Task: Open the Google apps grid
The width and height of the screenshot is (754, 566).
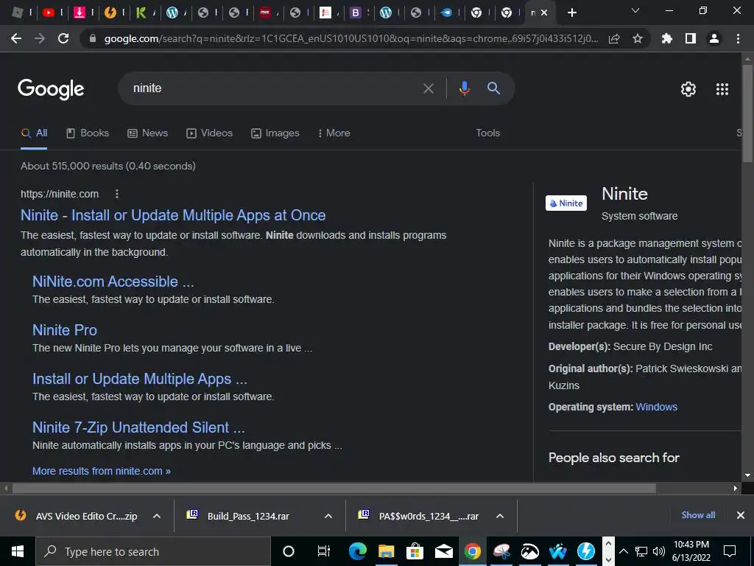Action: (722, 89)
